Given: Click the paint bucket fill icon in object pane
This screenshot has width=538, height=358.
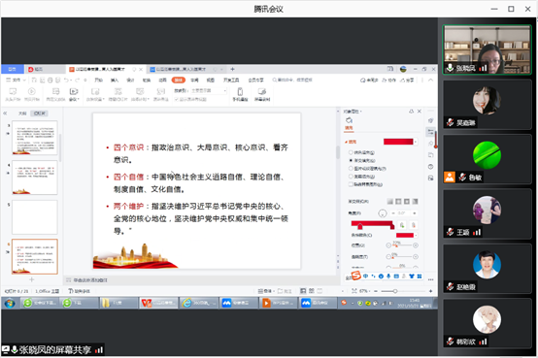Looking at the screenshot, I should click(x=349, y=120).
